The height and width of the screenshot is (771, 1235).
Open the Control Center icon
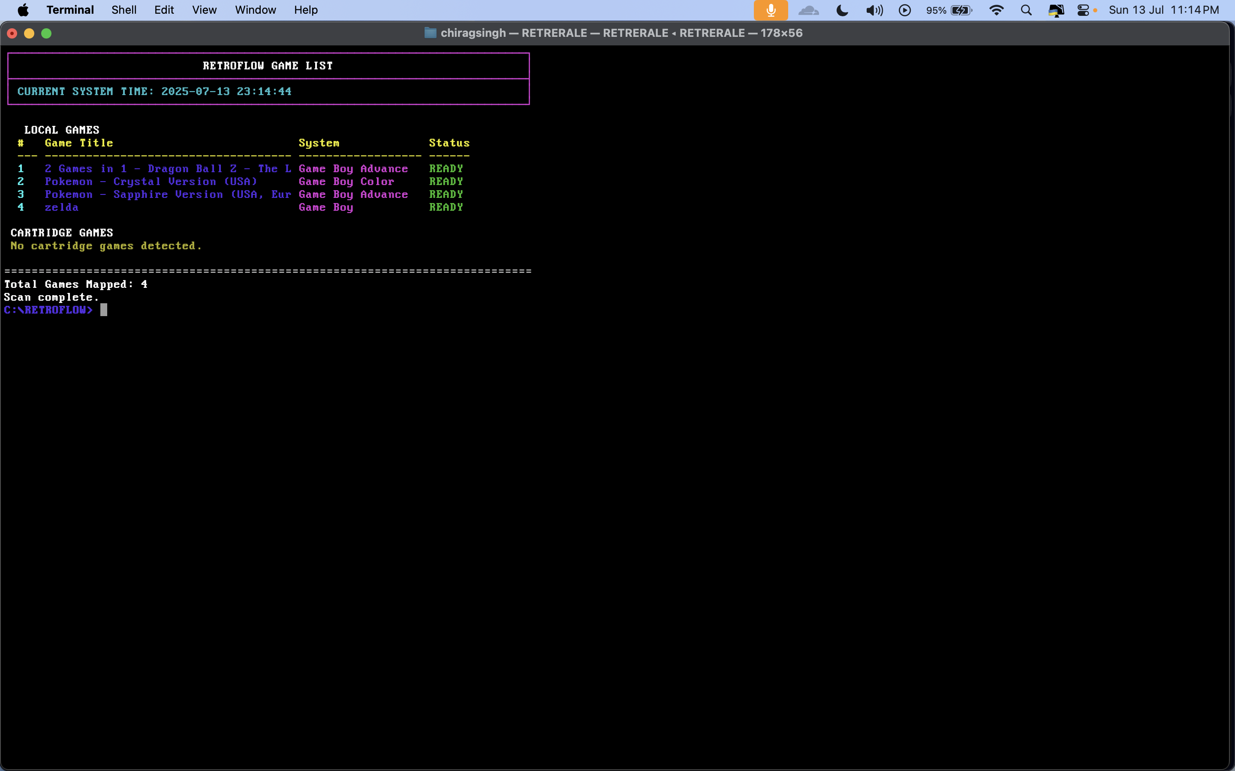(x=1083, y=10)
